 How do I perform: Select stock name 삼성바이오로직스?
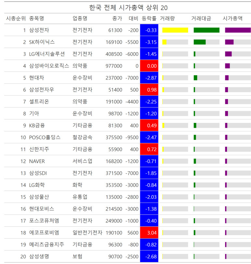point(49,66)
